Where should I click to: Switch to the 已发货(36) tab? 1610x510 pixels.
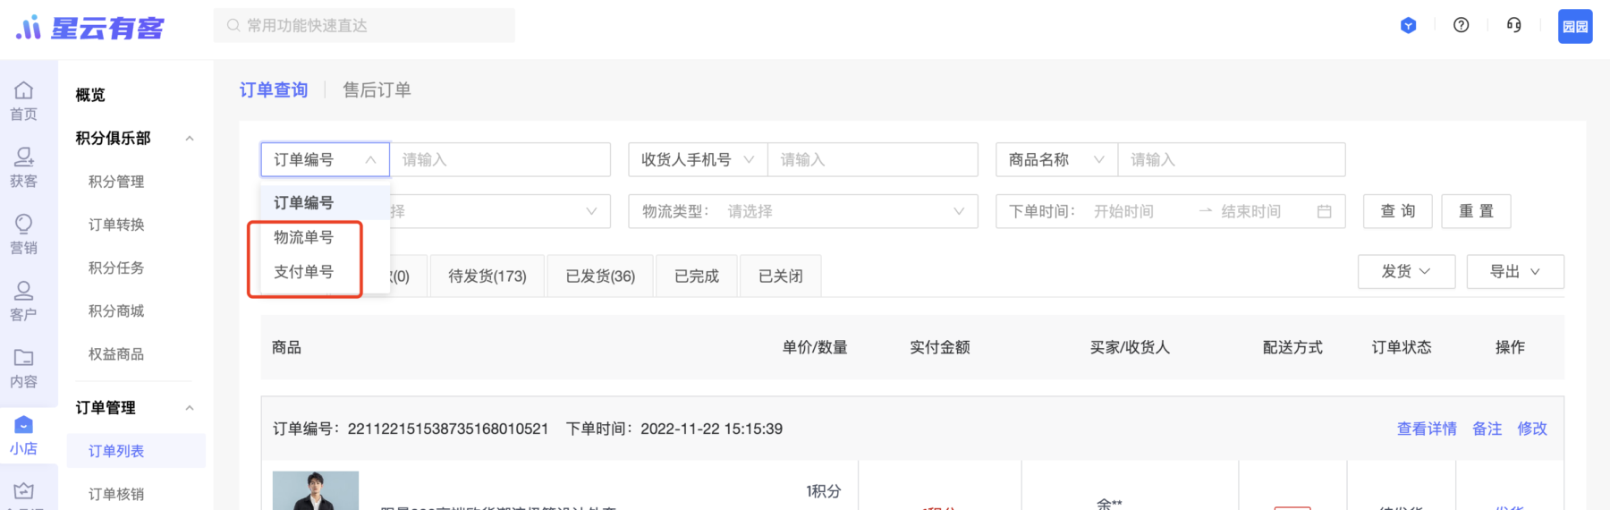600,276
